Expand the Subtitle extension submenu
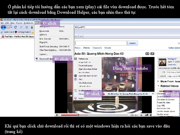The width and height of the screenshot is (180, 135). [x=87, y=90]
